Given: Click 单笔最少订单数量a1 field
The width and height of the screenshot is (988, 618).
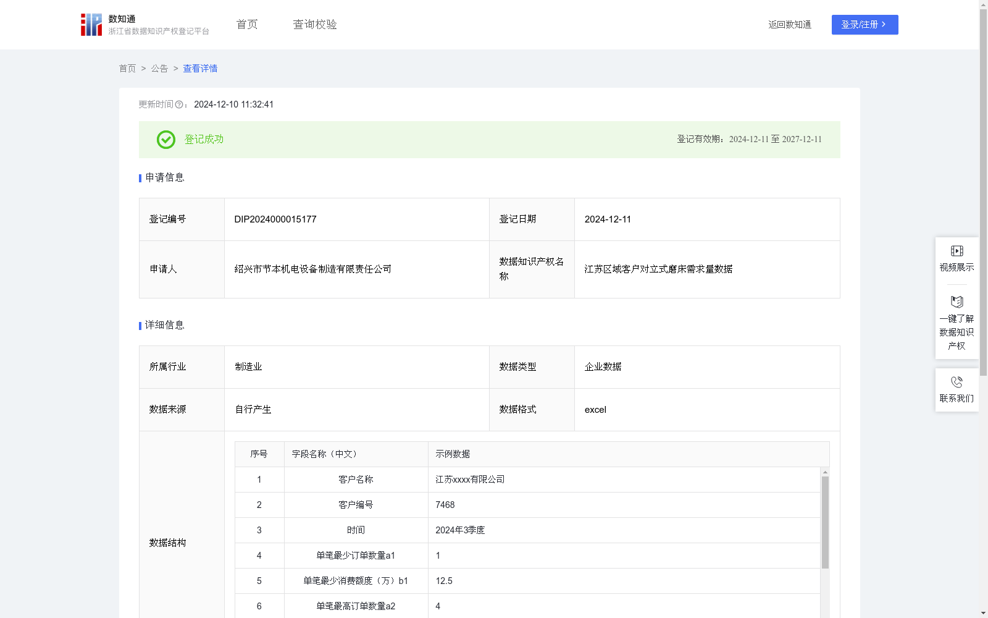Looking at the screenshot, I should coord(356,556).
